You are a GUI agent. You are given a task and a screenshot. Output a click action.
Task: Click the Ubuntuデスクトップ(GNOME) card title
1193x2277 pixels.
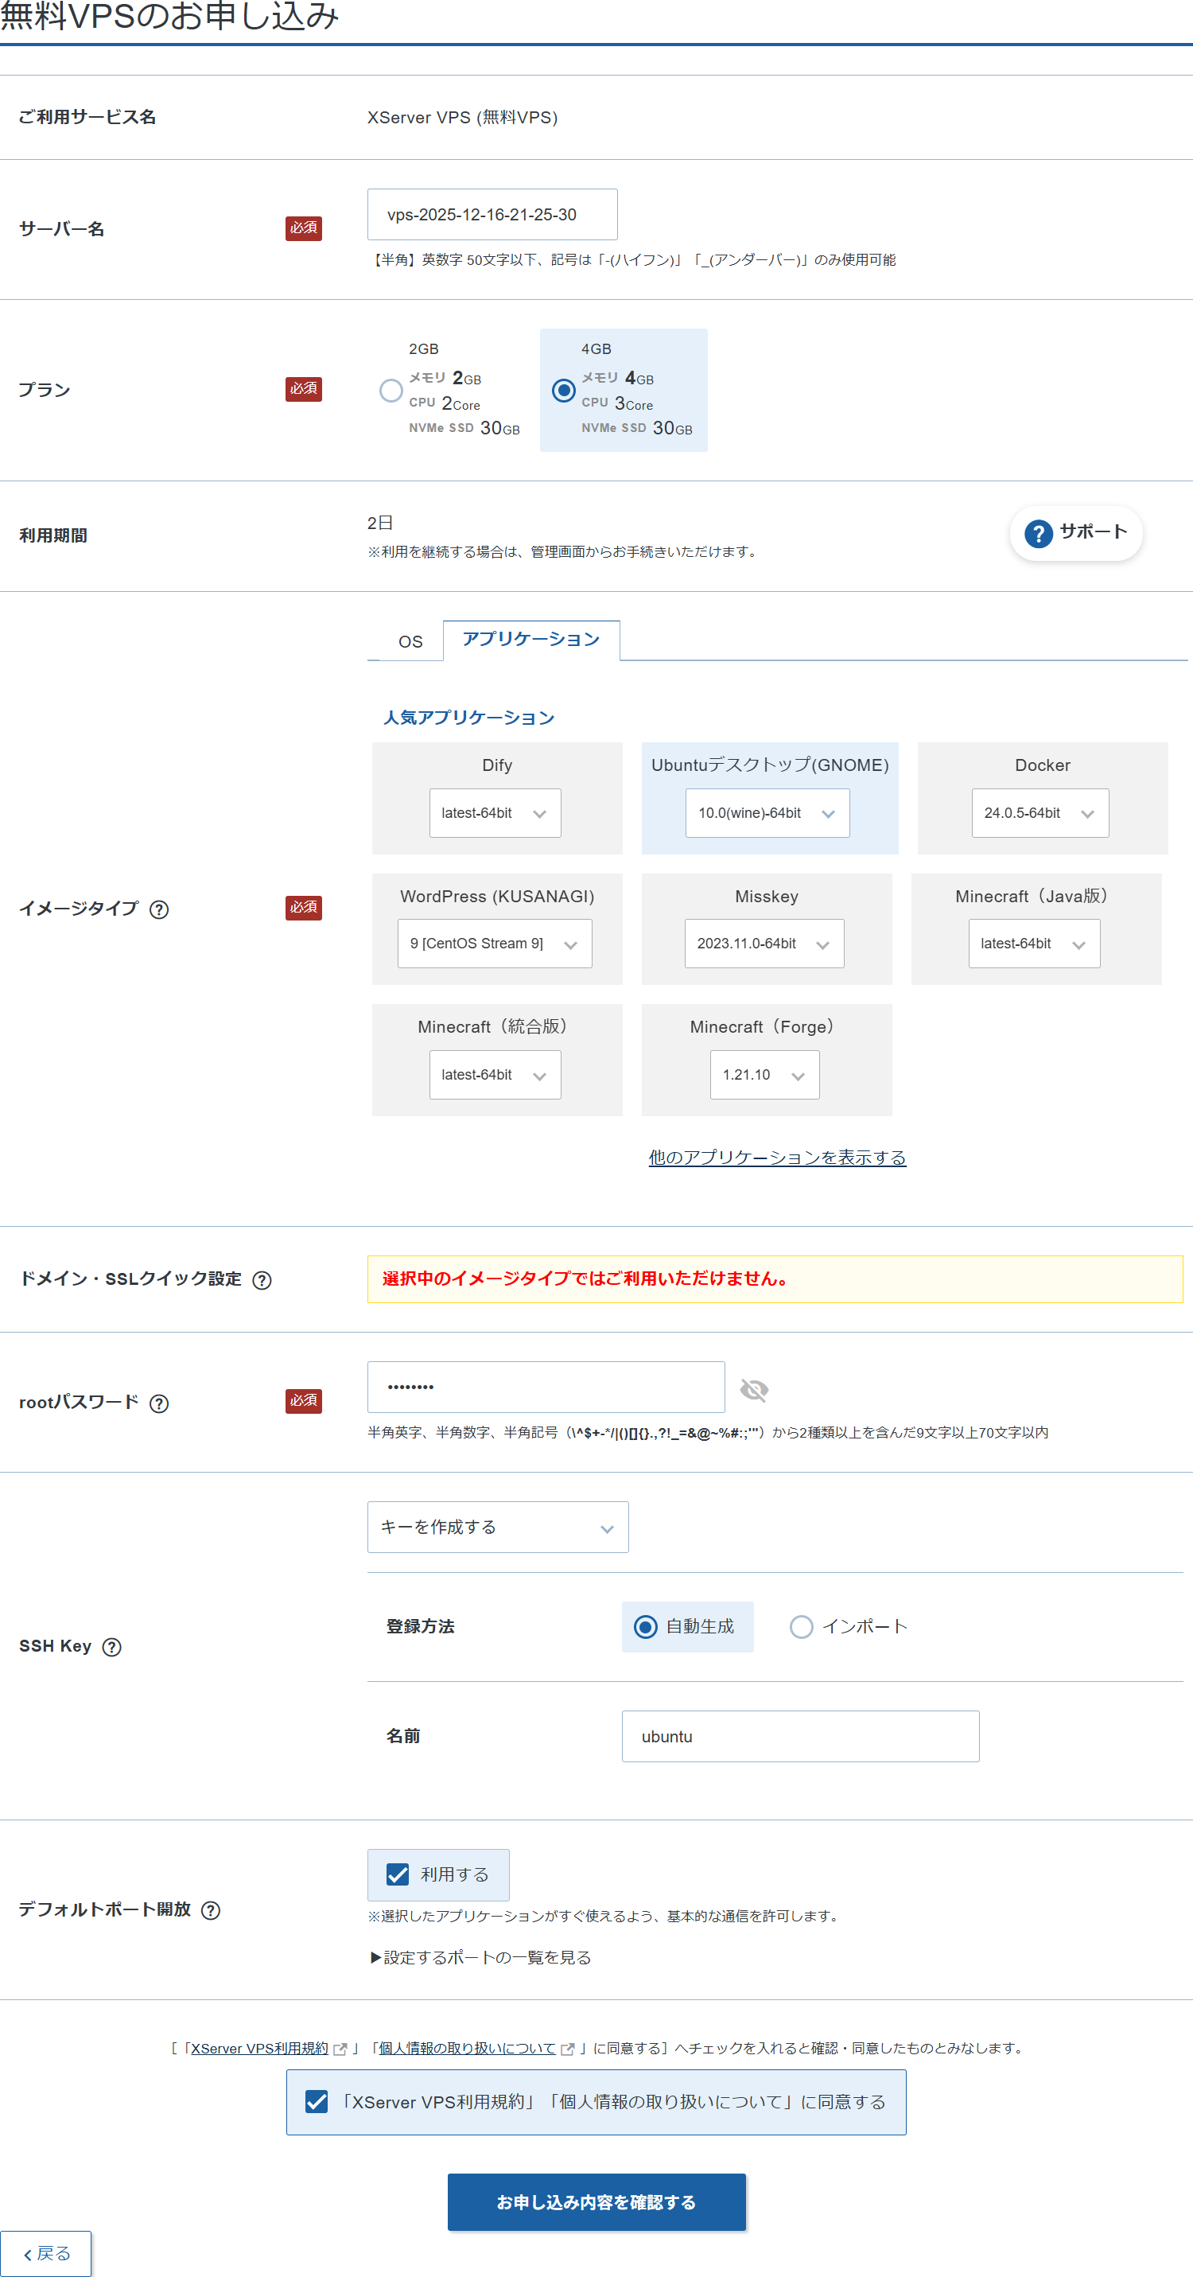coord(770,765)
